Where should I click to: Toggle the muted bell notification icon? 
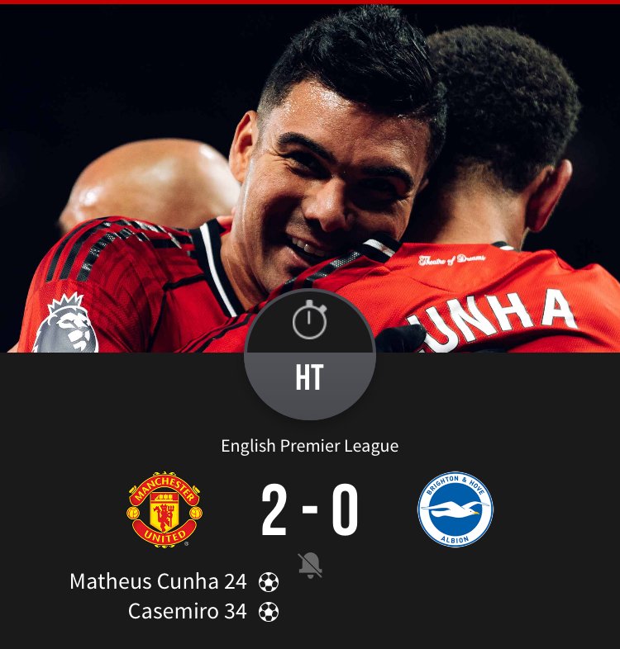(x=310, y=566)
